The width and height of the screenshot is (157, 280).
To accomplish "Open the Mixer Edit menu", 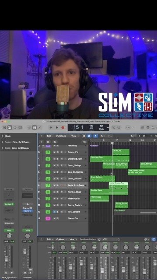I will point(50,239).
